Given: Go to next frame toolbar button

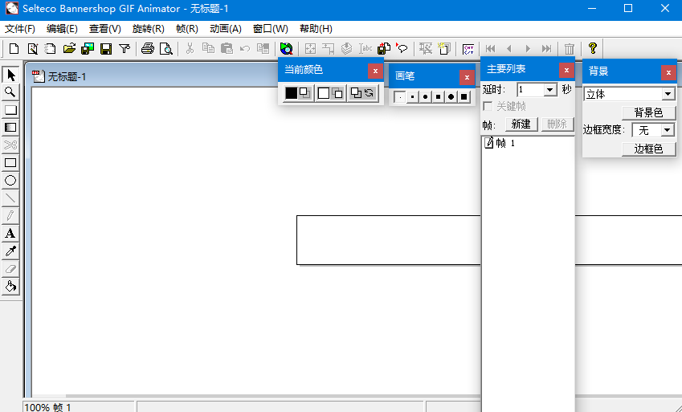Looking at the screenshot, I should click(528, 48).
